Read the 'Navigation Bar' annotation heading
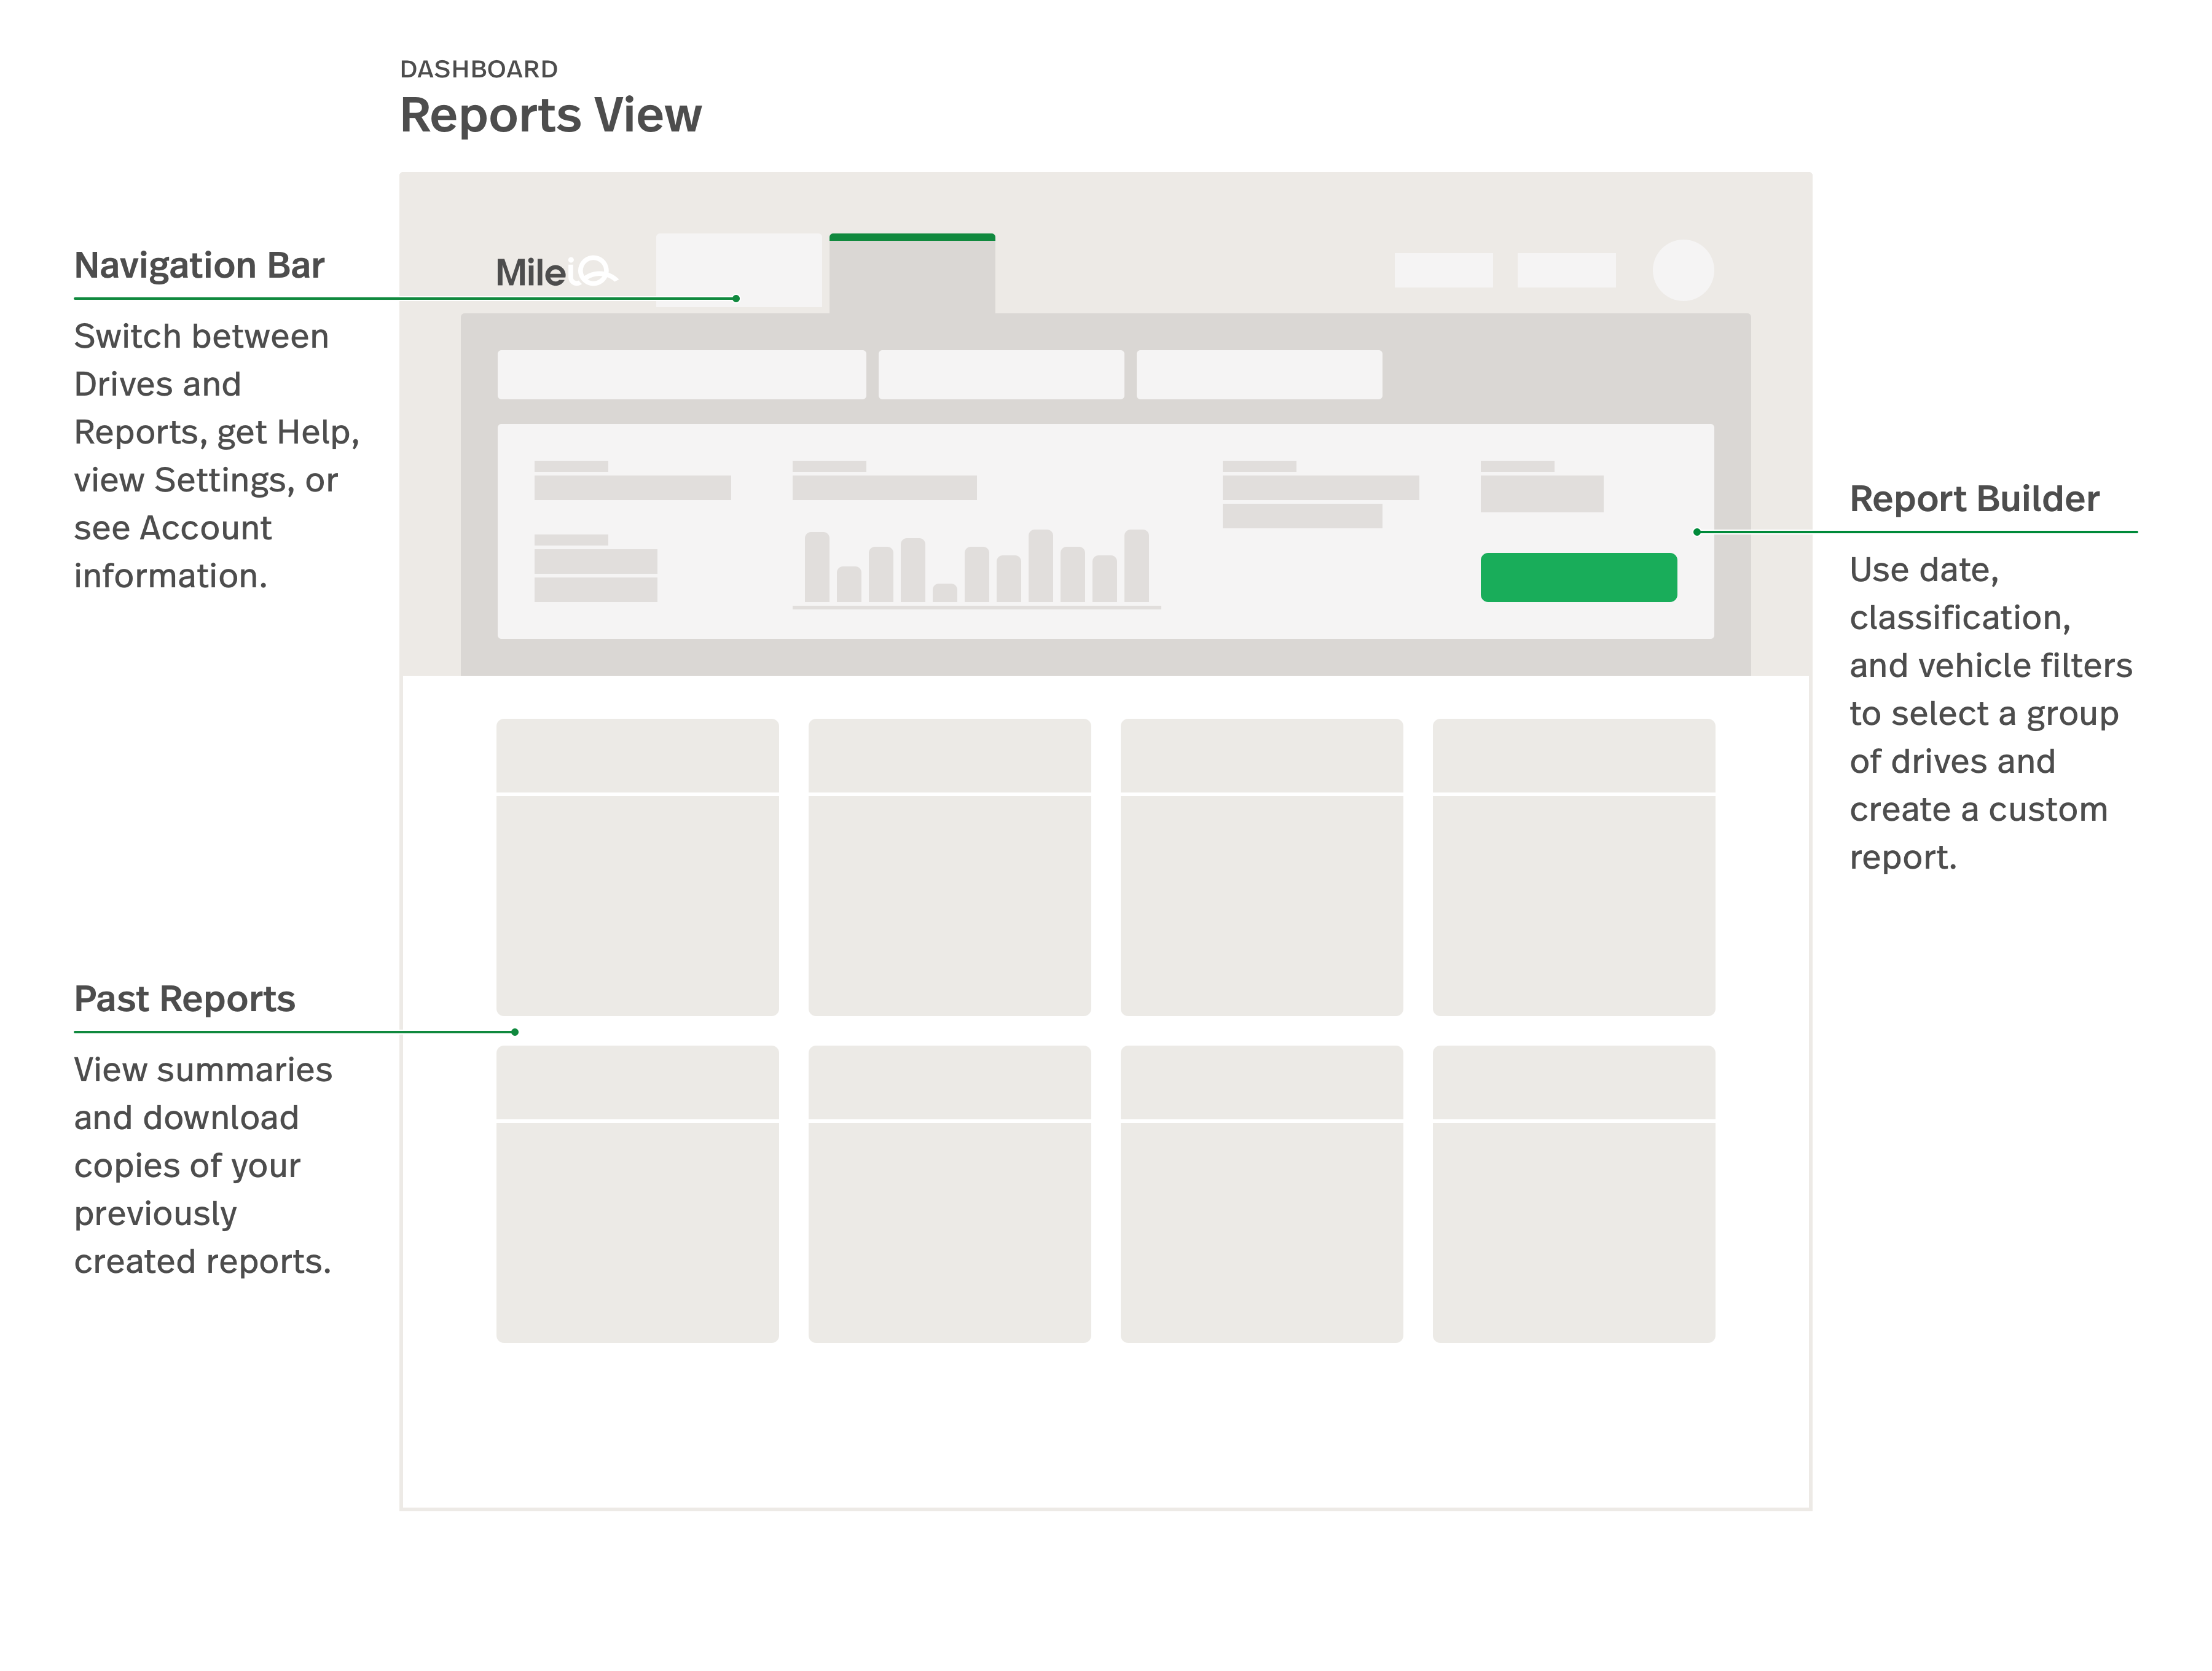This screenshot has height=1671, width=2212. coord(199,266)
